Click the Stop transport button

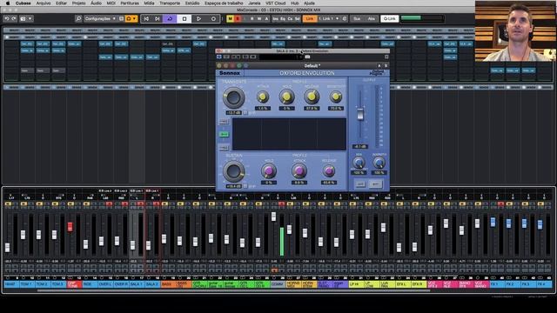coord(185,19)
